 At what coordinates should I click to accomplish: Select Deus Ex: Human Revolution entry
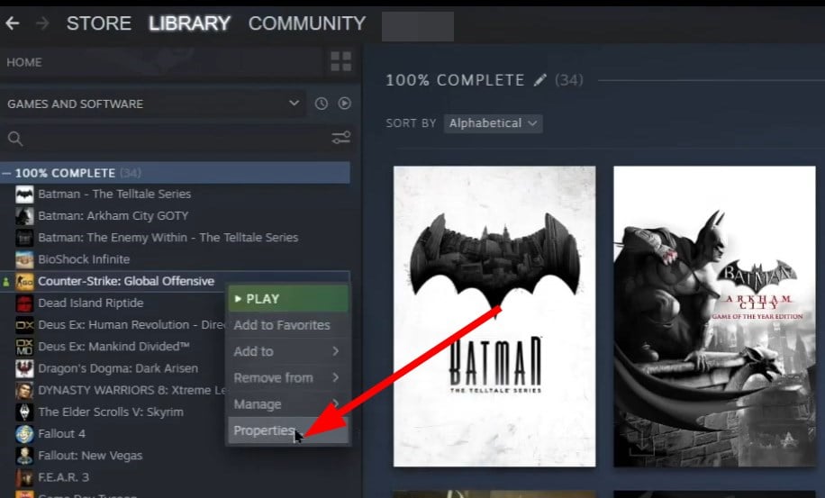[131, 325]
